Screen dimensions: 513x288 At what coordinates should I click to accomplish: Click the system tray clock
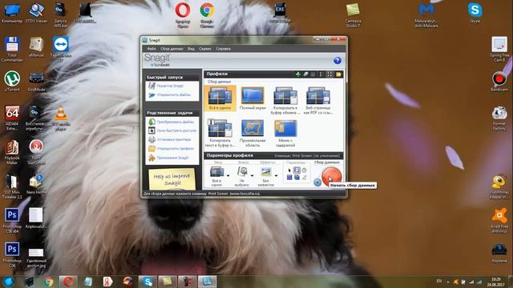point(495,282)
